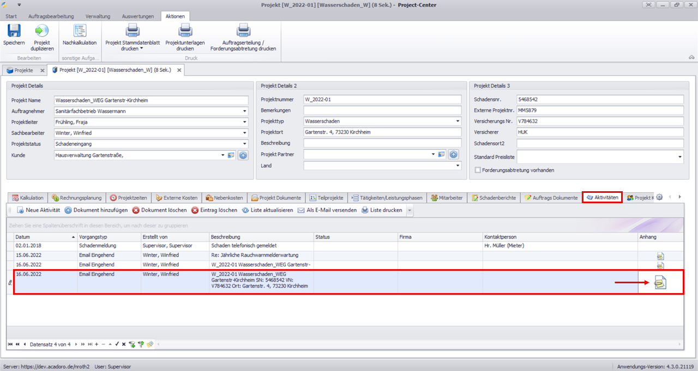Click Auftragserteilung / Forderungsabtretung drucken icon
Screen dimensions: 698x371
(243, 31)
